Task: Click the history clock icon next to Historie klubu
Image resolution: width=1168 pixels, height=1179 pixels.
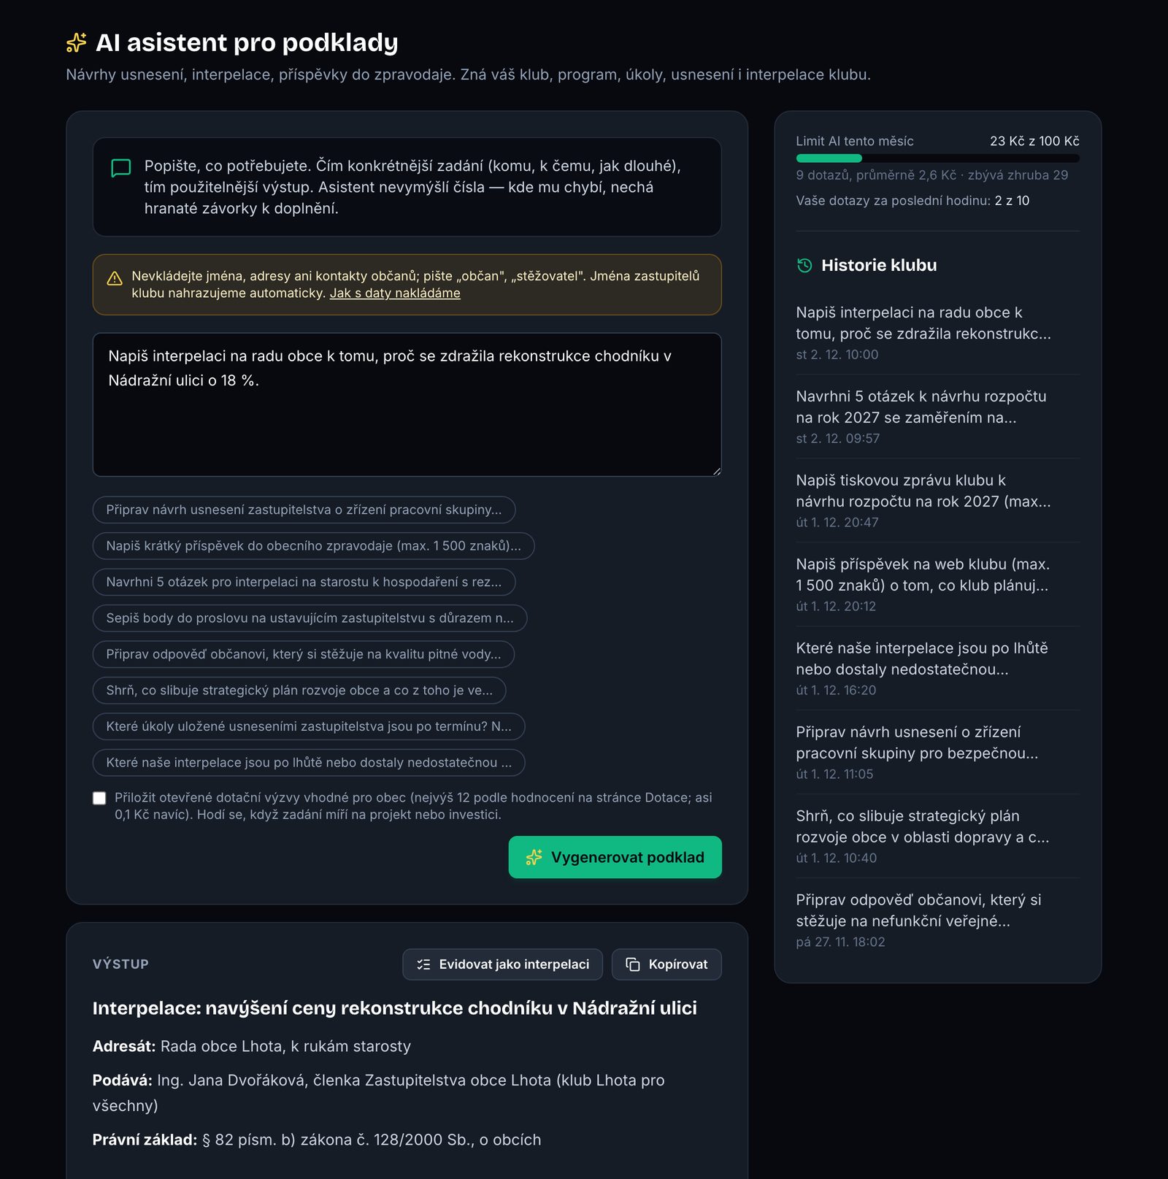Action: coord(804,266)
